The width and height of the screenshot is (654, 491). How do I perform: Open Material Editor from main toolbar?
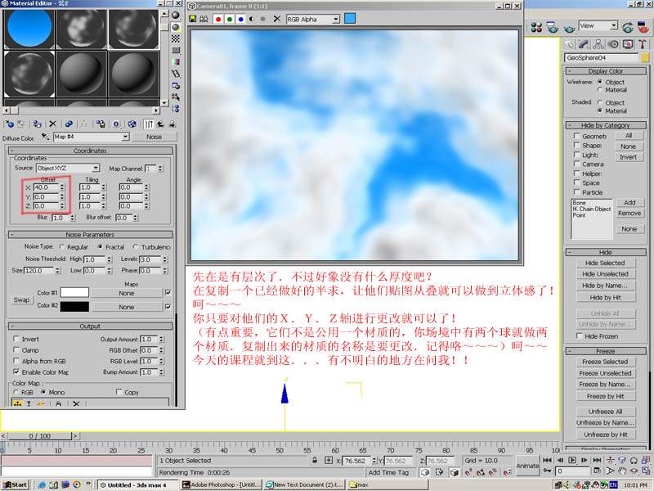click(536, 28)
